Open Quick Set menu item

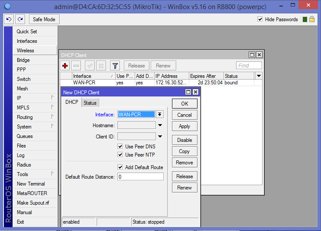[35, 32]
